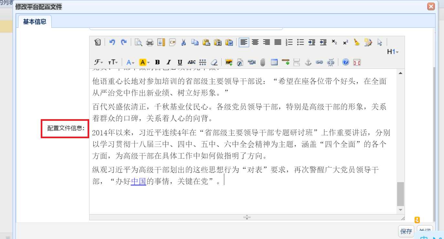Paste from Word
This screenshot has height=239, width=444.
[229, 42]
